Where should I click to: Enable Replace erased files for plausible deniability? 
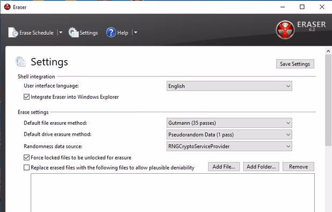click(26, 167)
